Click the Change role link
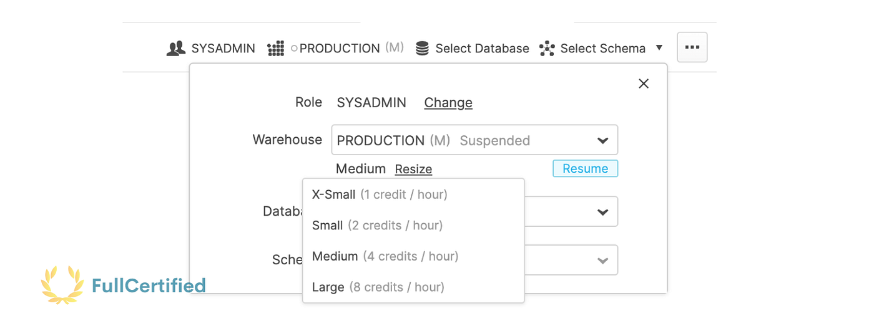The width and height of the screenshot is (874, 321). coord(448,103)
